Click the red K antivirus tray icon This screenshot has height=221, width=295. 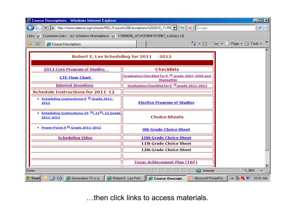point(243,178)
